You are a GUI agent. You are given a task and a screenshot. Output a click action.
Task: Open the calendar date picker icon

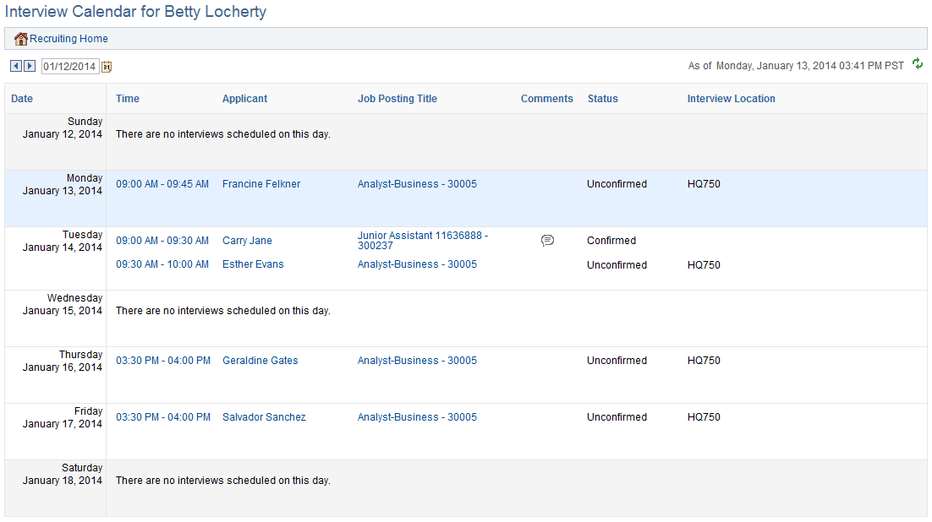coord(107,67)
